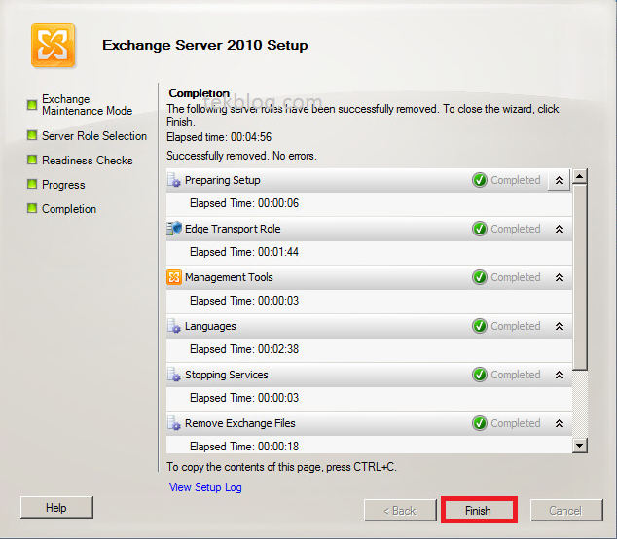The image size is (617, 539).
Task: Click green square beside Server Role Selection
Action: click(32, 136)
